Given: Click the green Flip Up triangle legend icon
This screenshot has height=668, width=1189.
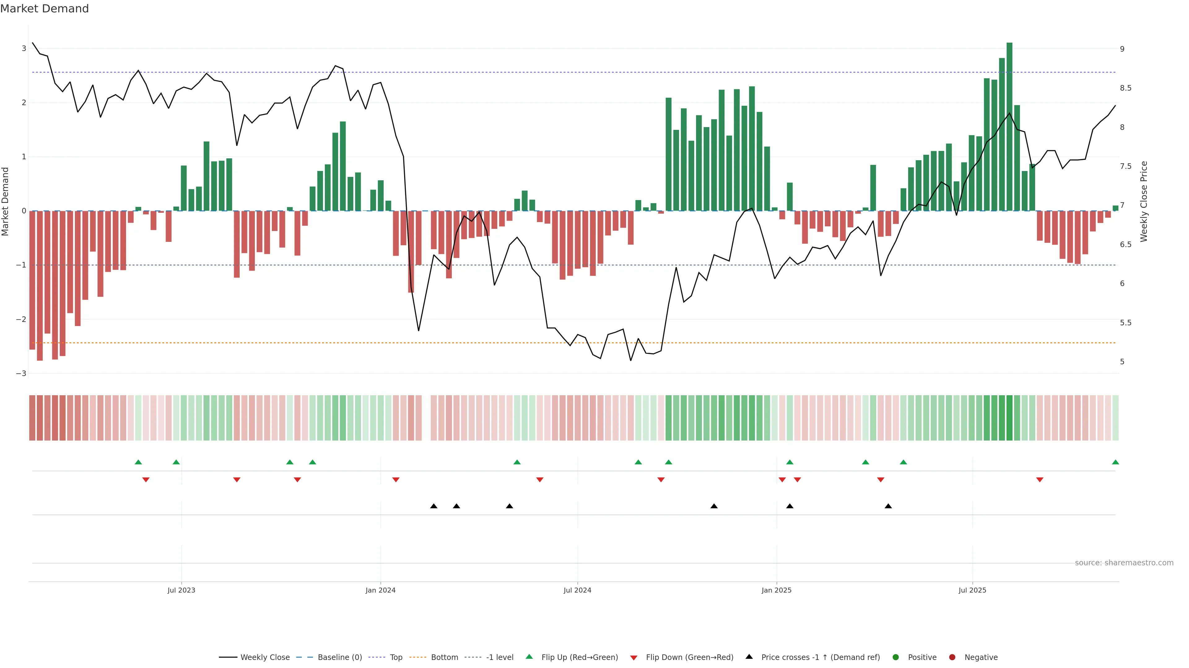Looking at the screenshot, I should pyautogui.click(x=529, y=657).
